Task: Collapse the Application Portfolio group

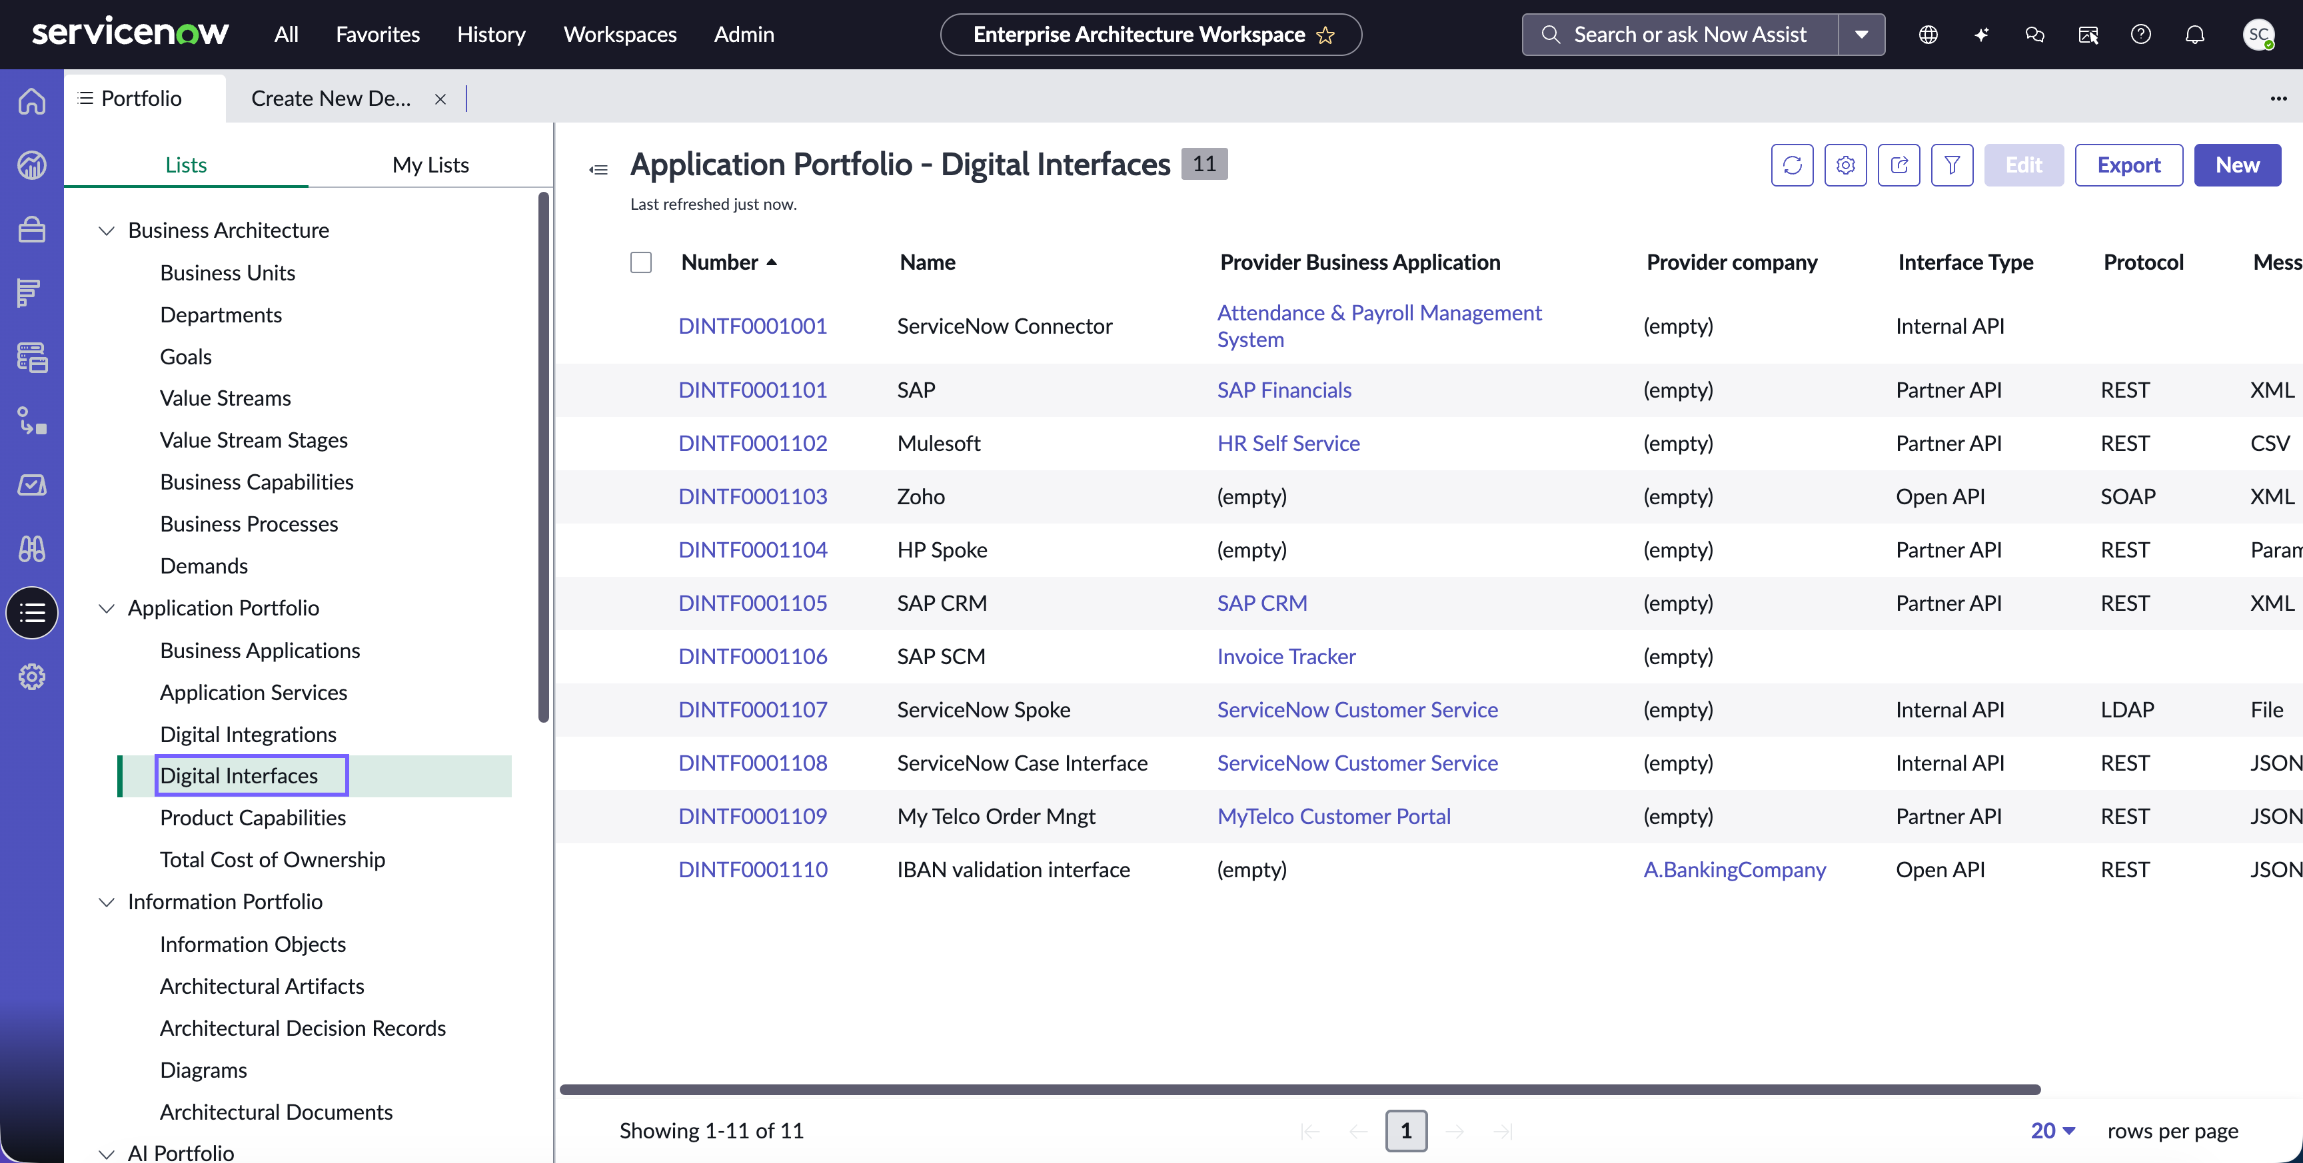Action: coord(107,608)
